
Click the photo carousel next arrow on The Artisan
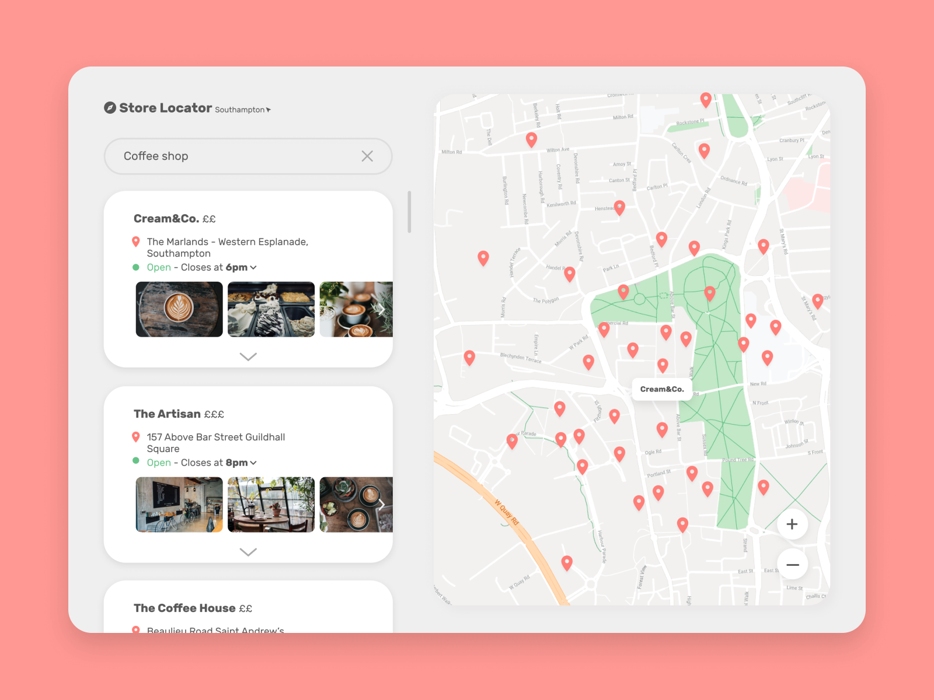[382, 504]
